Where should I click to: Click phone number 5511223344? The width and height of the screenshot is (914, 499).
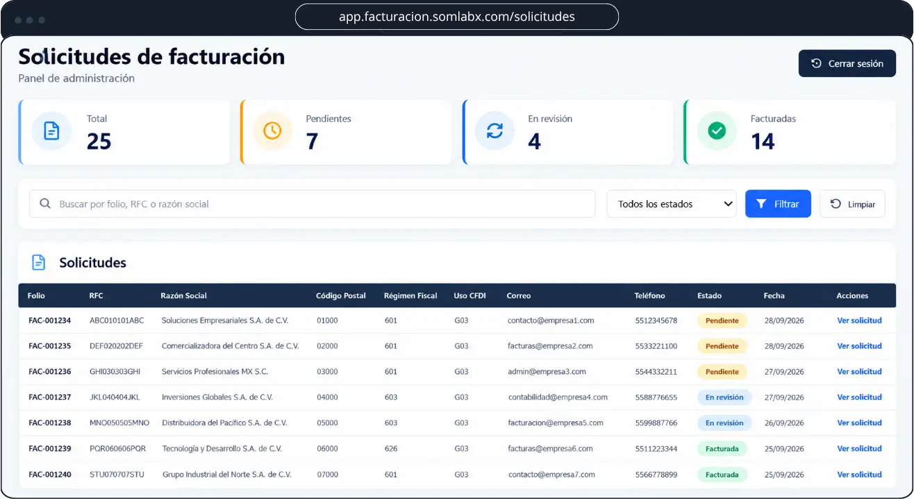656,448
